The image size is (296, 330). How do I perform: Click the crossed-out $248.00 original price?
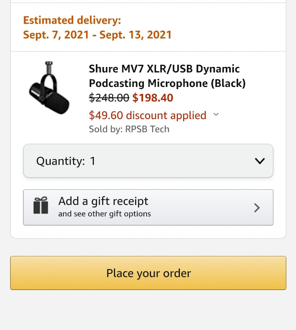[x=109, y=98]
